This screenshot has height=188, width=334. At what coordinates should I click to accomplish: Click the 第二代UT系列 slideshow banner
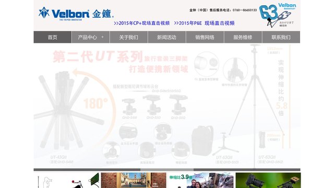click(x=167, y=105)
